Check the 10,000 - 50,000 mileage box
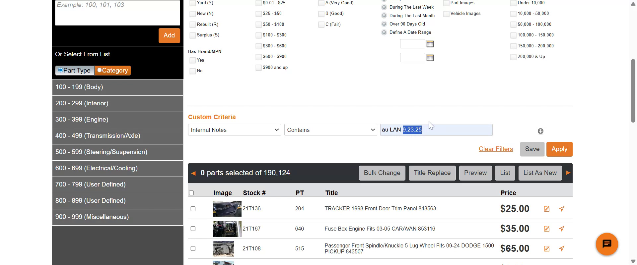 [x=513, y=14]
